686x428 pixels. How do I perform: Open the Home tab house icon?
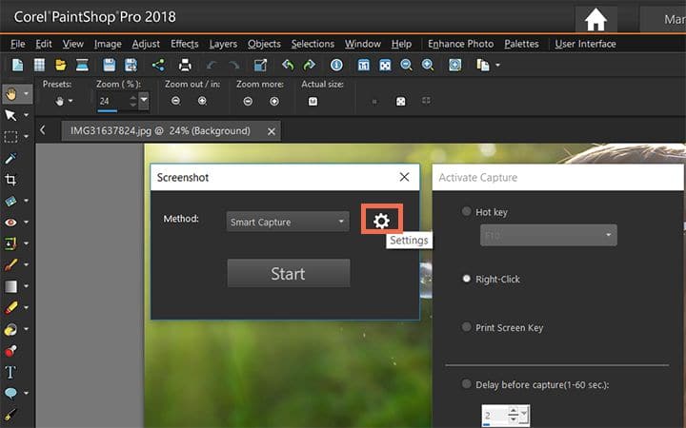(x=595, y=20)
